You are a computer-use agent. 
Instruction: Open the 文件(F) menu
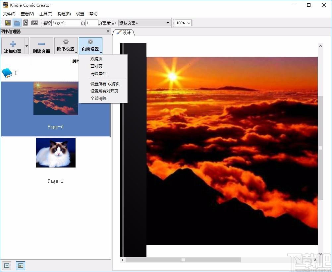(x=9, y=14)
